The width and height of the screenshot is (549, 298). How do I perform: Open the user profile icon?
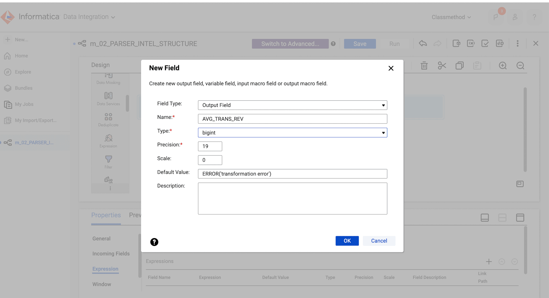pyautogui.click(x=515, y=17)
